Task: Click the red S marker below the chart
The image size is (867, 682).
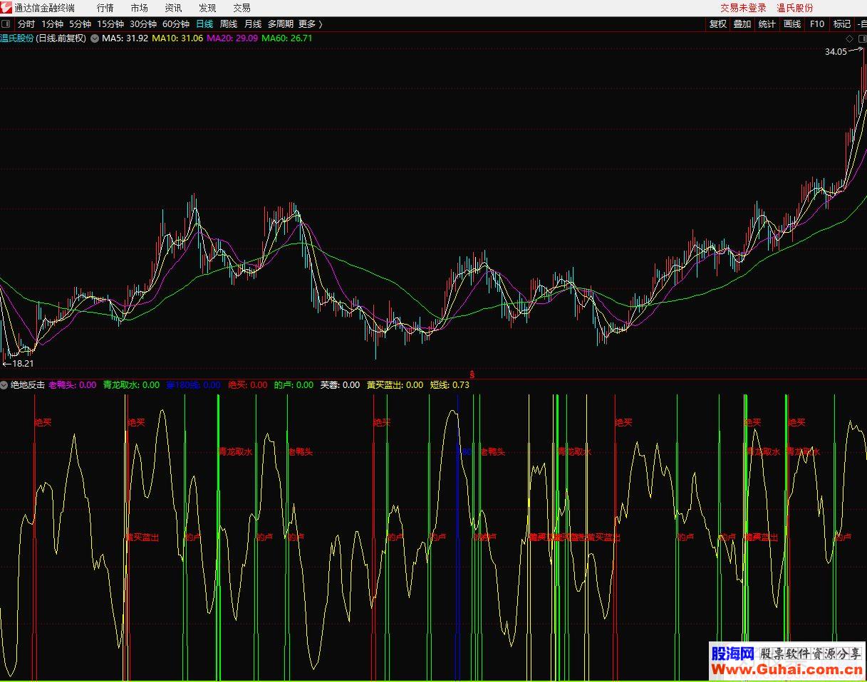Action: (472, 374)
